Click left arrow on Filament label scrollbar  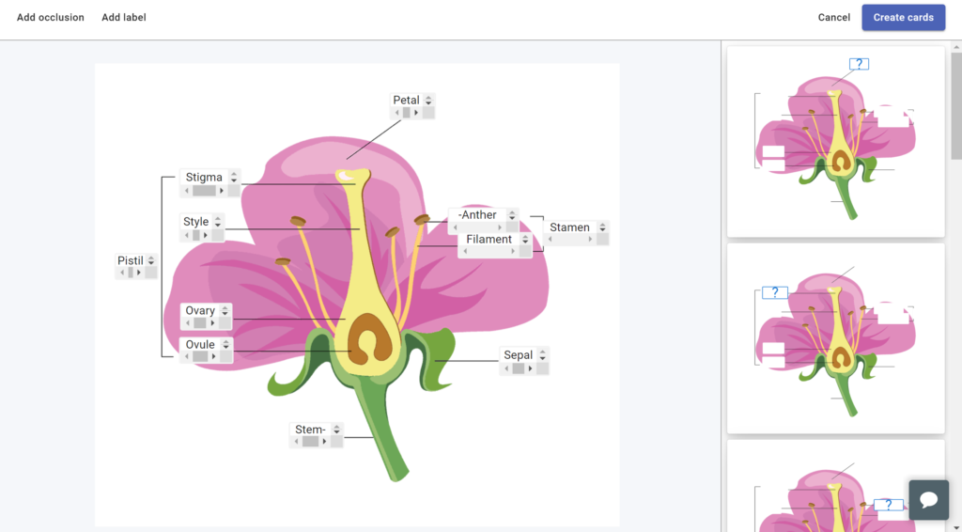(x=465, y=251)
